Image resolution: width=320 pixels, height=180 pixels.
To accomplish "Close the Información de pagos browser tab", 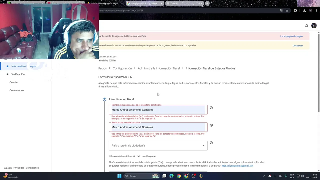I will coord(122,3).
